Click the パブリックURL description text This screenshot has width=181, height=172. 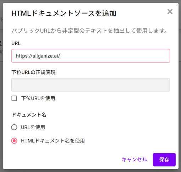tap(89, 31)
